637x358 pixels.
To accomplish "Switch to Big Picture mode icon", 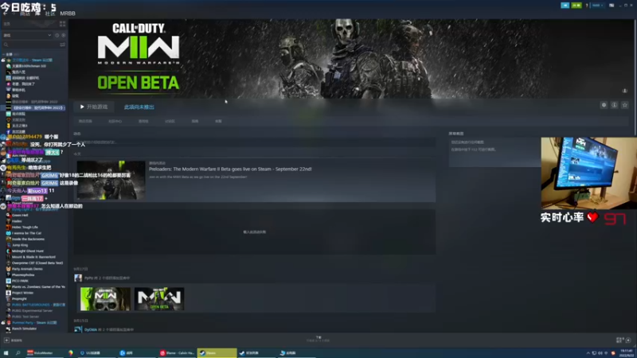I will coord(612,6).
